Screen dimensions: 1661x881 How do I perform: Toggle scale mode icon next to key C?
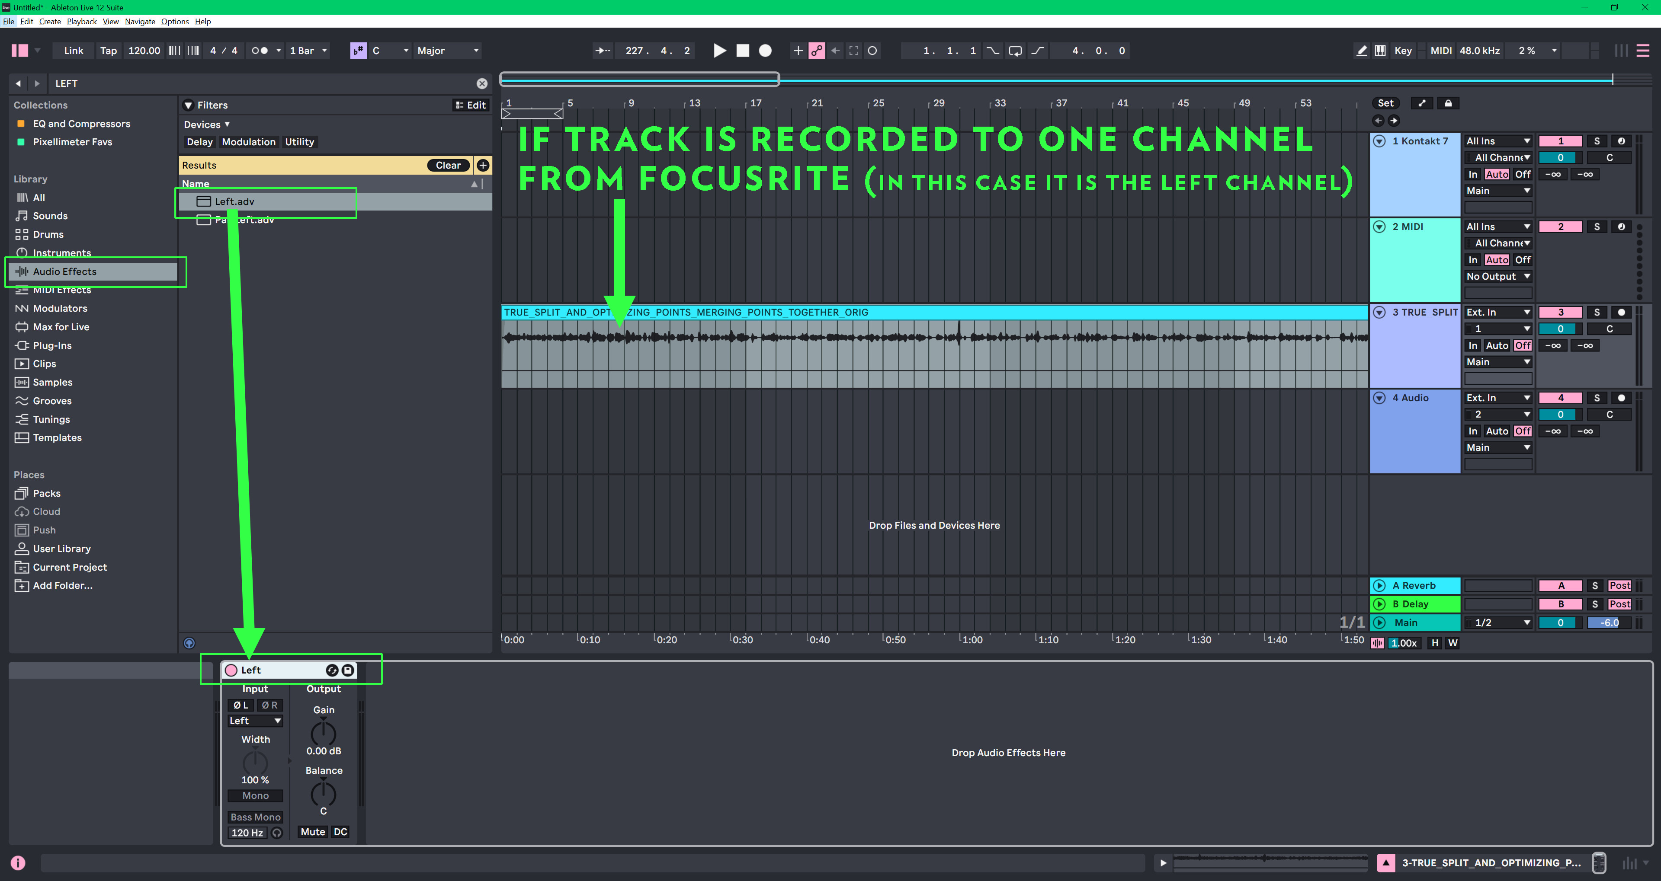[359, 50]
